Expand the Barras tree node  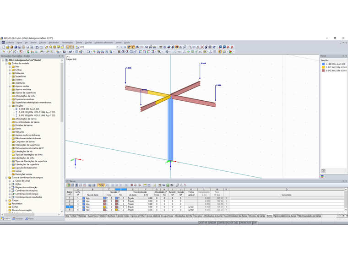pos(10,129)
